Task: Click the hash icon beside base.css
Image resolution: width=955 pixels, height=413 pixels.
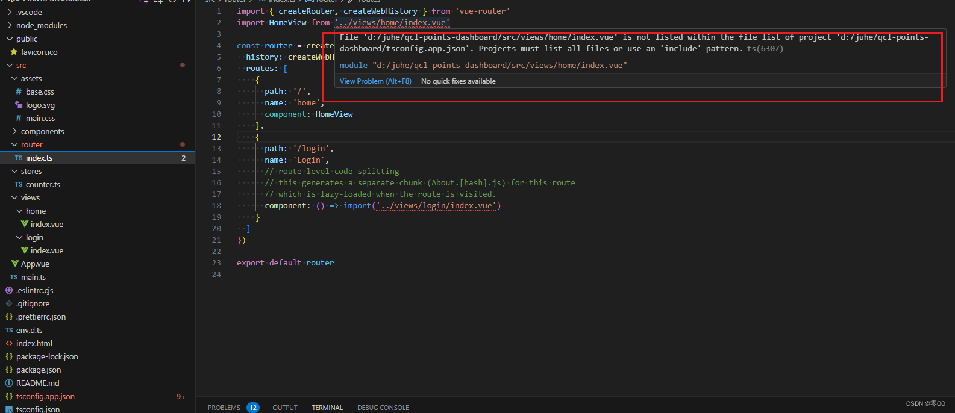Action: [19, 92]
